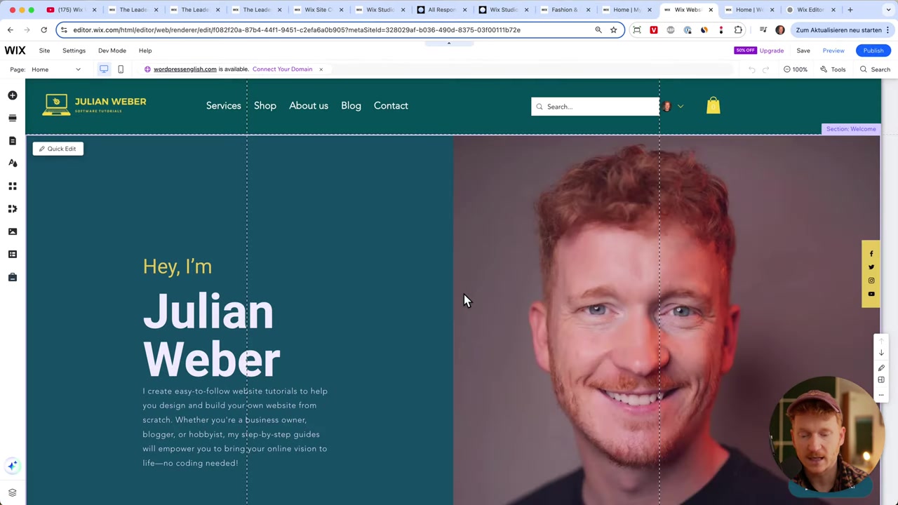The width and height of the screenshot is (898, 505).
Task: Click the wordpressenglish.com domain link
Action: (x=185, y=69)
